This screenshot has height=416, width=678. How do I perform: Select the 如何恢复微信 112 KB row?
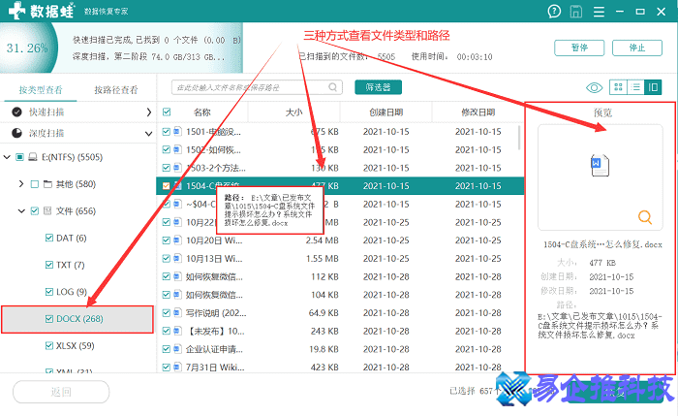pos(340,276)
